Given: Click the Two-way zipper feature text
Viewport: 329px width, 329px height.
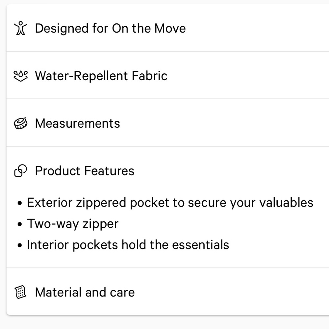Looking at the screenshot, I should pyautogui.click(x=72, y=224).
